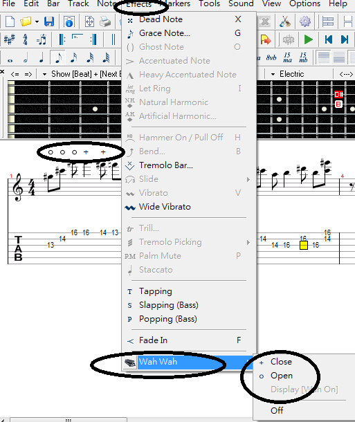Toggle the 15ma octave marking
Image resolution: width=355 pixels, height=422 pixels.
pos(287,57)
